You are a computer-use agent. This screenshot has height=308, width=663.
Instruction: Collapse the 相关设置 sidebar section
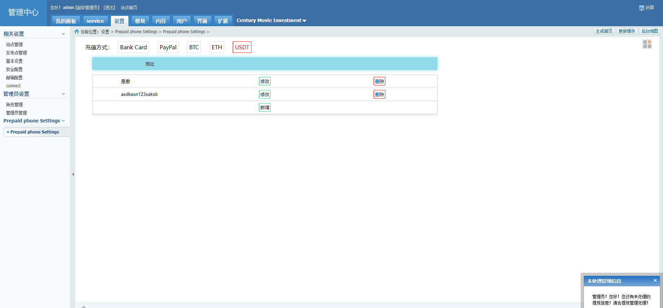(x=63, y=34)
